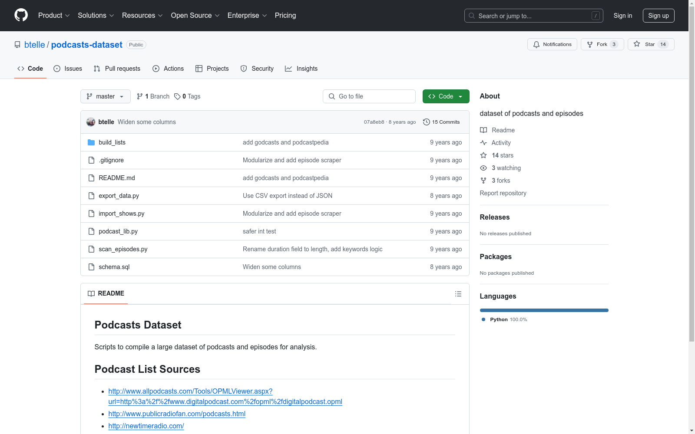Click the file icon beside README.md
695x434 pixels.
click(91, 178)
